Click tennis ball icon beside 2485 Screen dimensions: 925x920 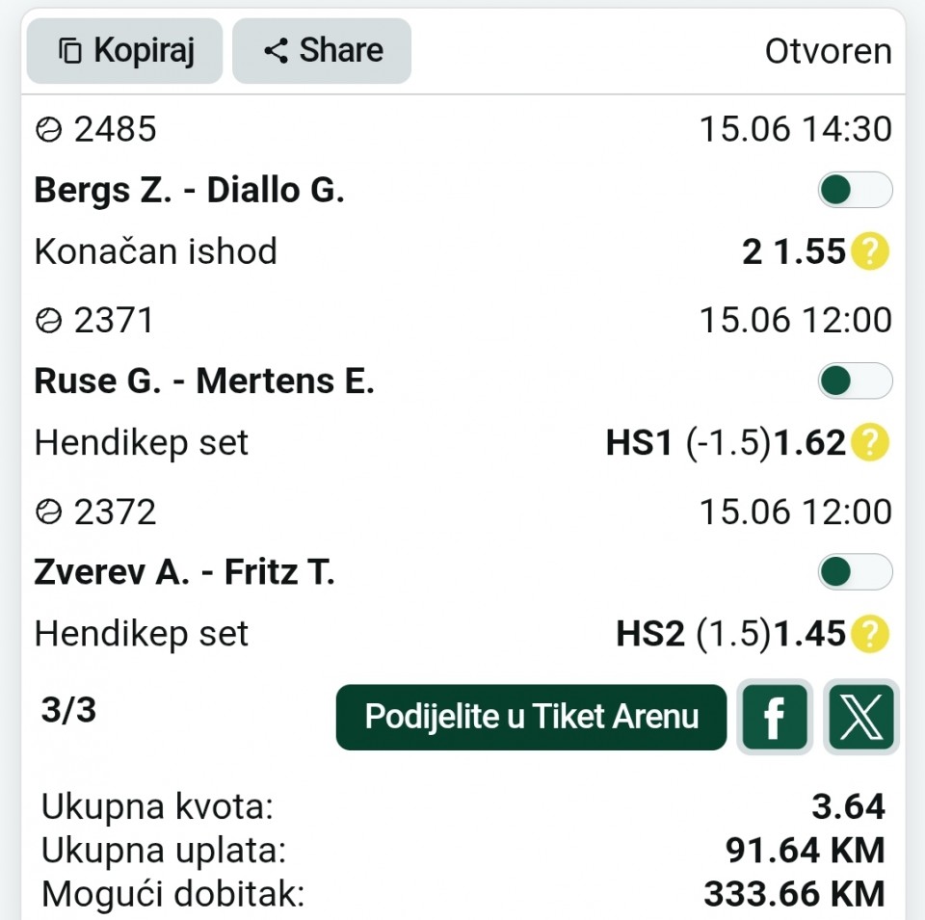48,130
